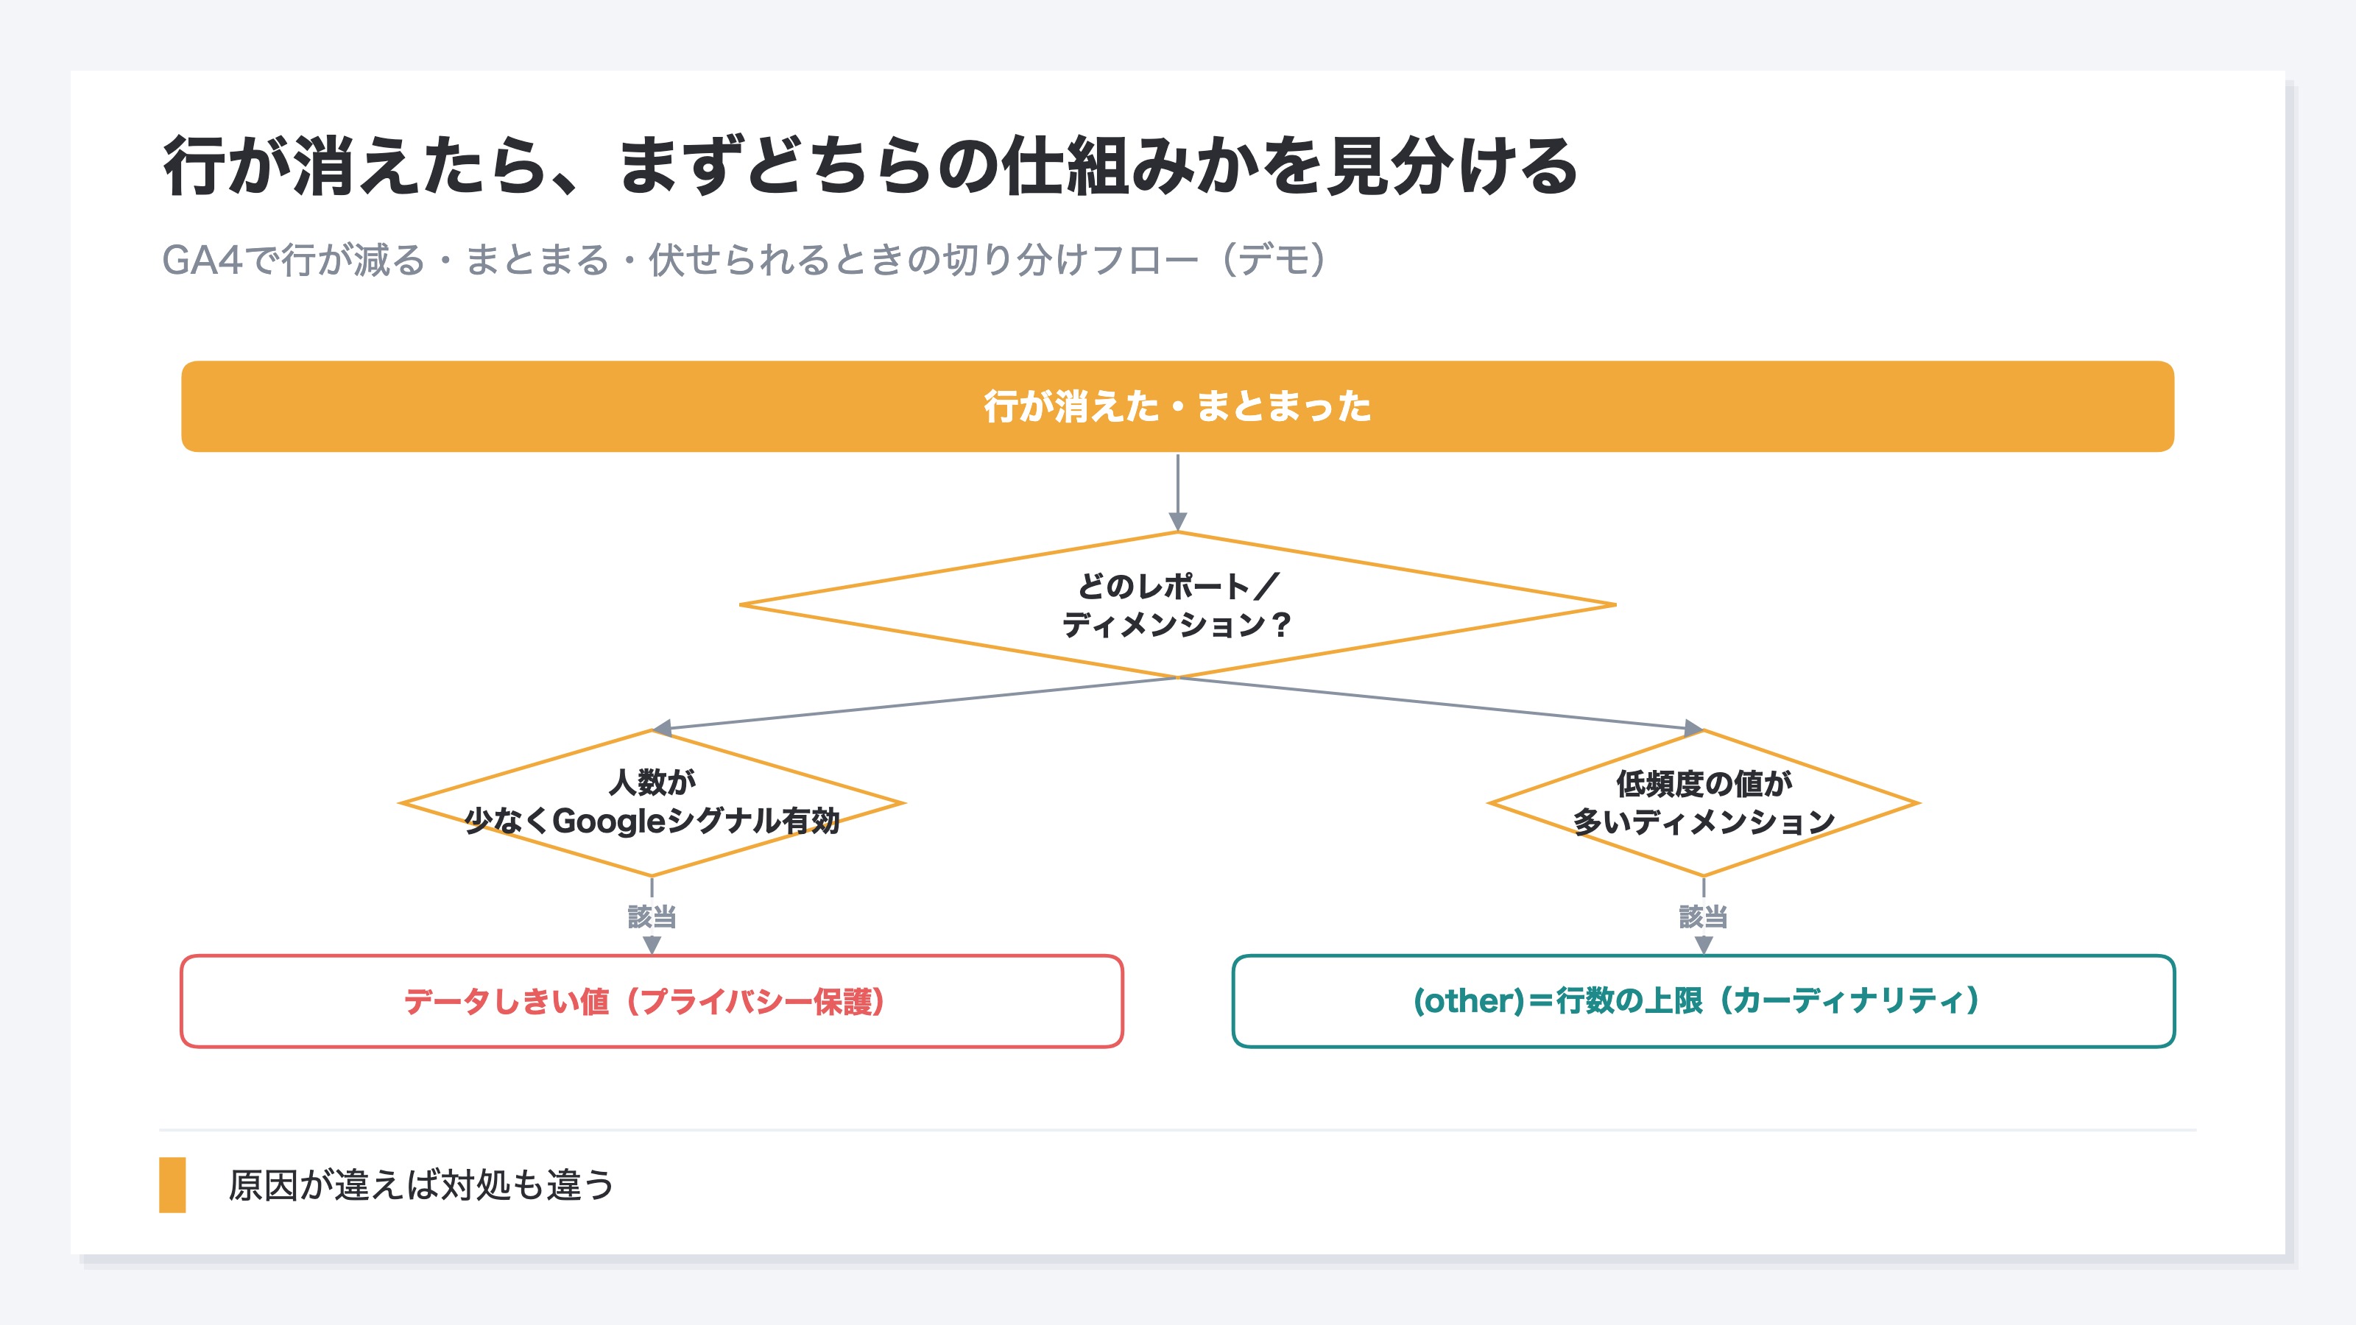
Task: Click the diamond 'どのレポート／ディメンション？'
Action: (x=1177, y=604)
